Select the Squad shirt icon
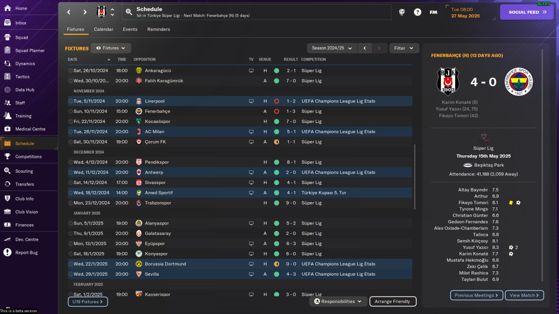Viewport: 559px width, 314px height. tap(7, 38)
